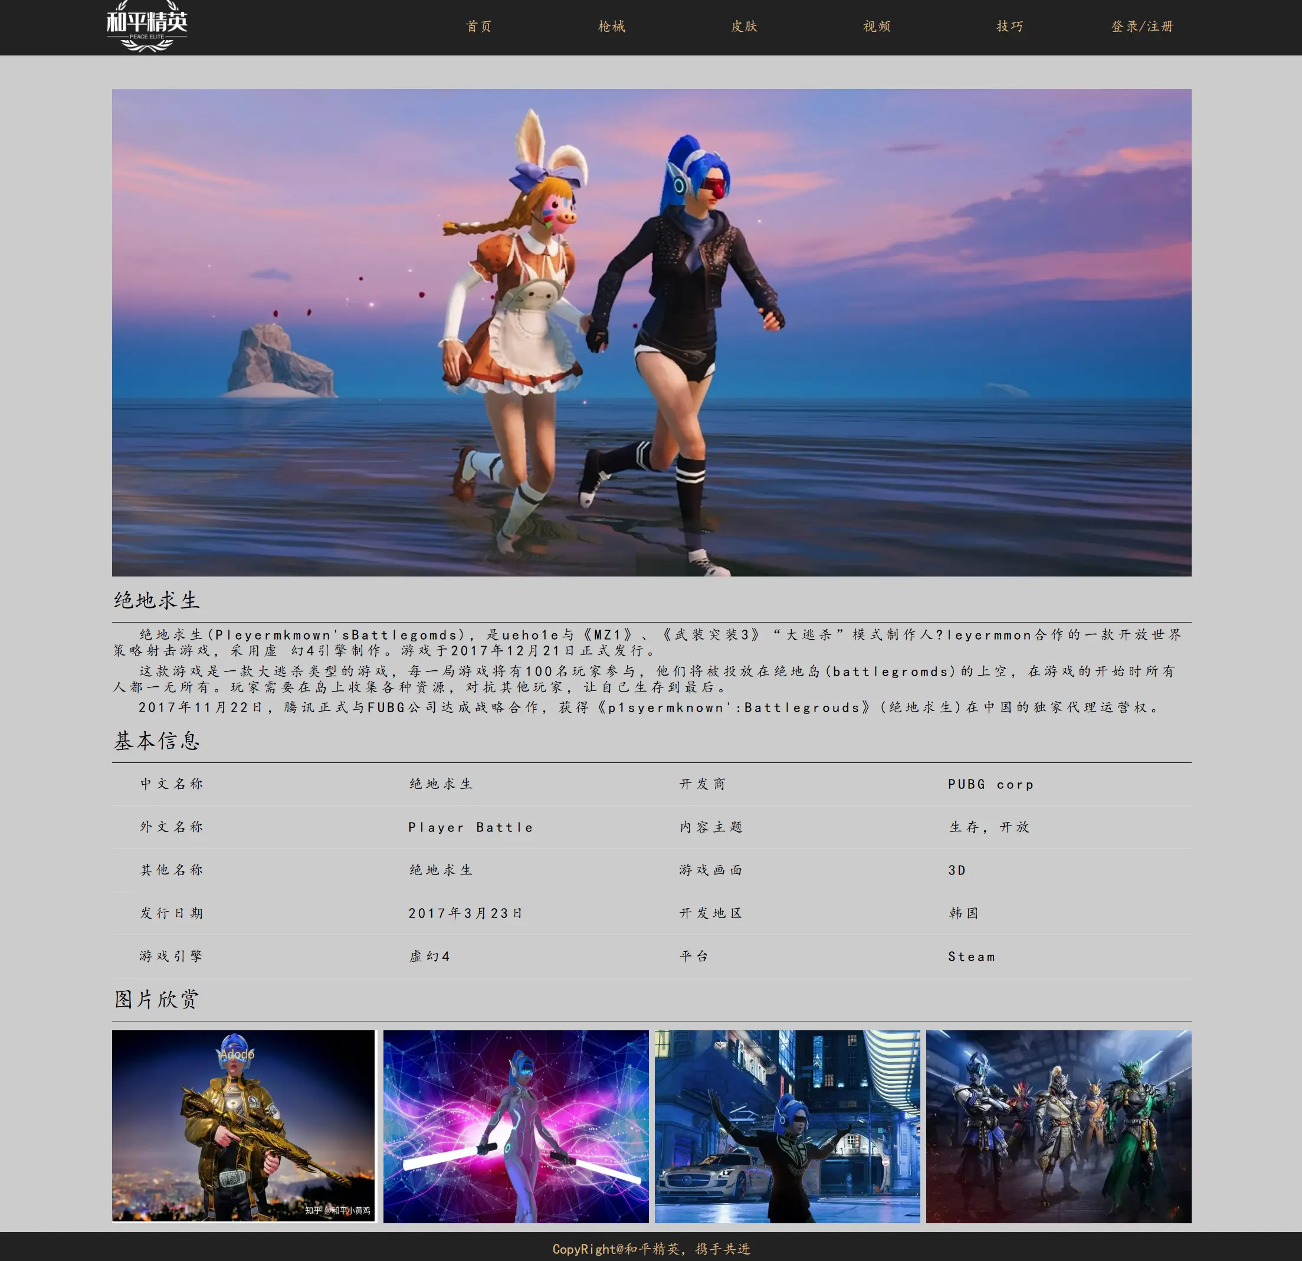Click the 3D value cell
Viewport: 1302px width, 1261px height.
click(956, 870)
